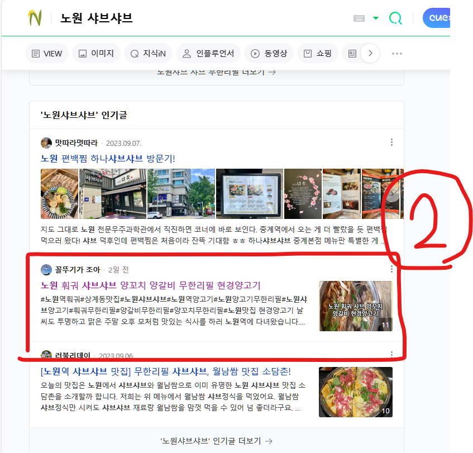Select the news tab icon after 쇼핑
Image resolution: width=473 pixels, height=453 pixels.
[352, 54]
